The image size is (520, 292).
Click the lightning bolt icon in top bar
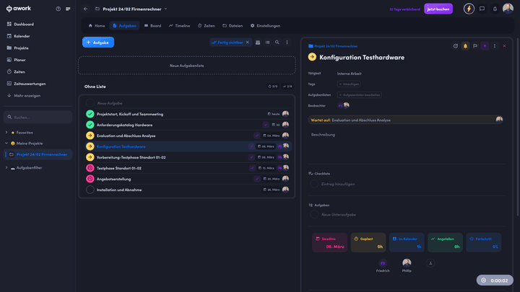469,9
